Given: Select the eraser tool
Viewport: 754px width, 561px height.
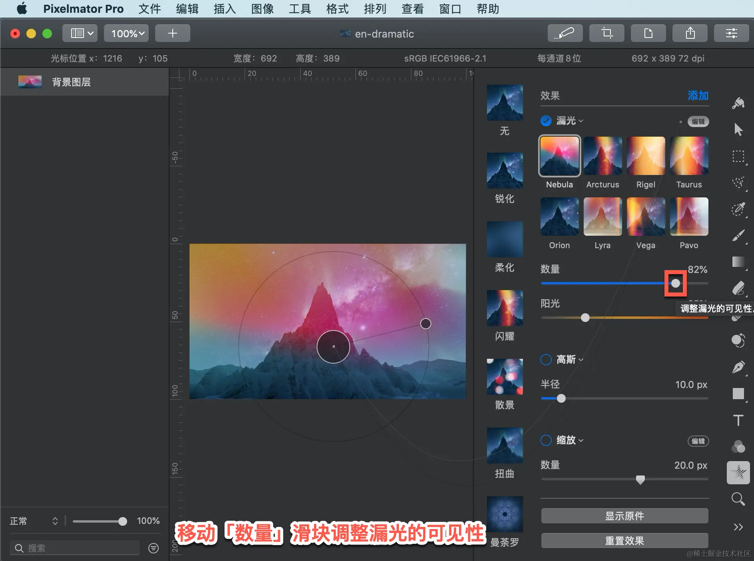Looking at the screenshot, I should click(x=738, y=288).
